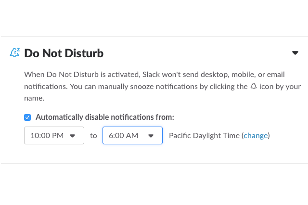The width and height of the screenshot is (308, 205).
Task: Click the arrow inside the 10:00 PM box
Action: 73,136
